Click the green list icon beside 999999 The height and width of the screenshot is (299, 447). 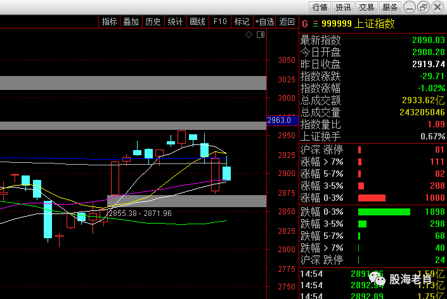point(315,24)
